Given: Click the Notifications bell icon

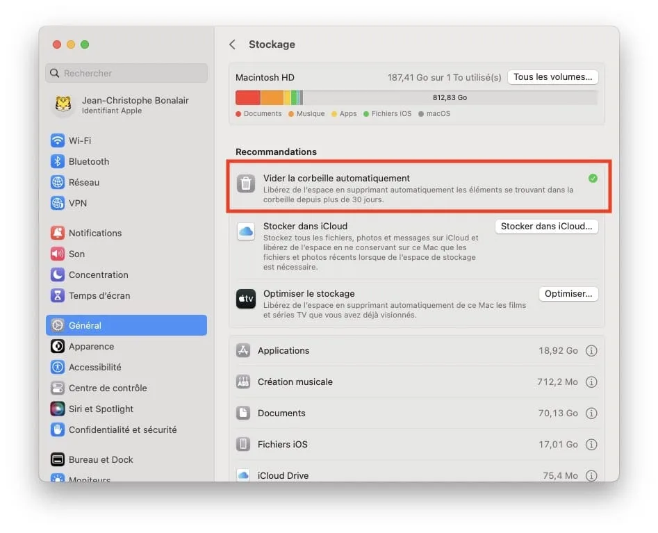Looking at the screenshot, I should (x=58, y=233).
